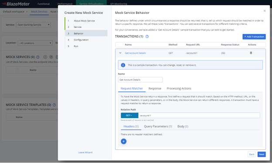Click the Next button
The image size is (272, 163).
click(x=262, y=154)
